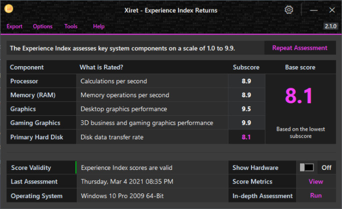Click 'Based on the lowest subscore' text
The image size is (342, 209).
(300, 132)
